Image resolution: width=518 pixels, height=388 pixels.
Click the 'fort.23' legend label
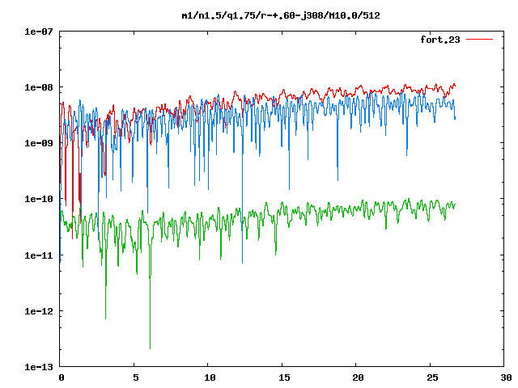(x=440, y=40)
